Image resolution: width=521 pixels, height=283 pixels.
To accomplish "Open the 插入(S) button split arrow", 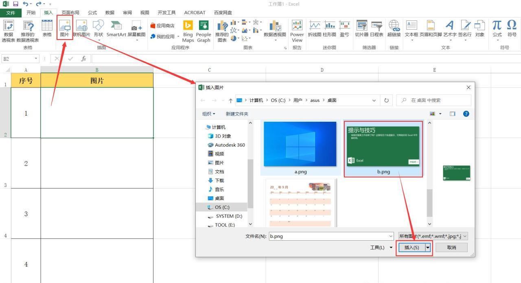I will [428, 247].
